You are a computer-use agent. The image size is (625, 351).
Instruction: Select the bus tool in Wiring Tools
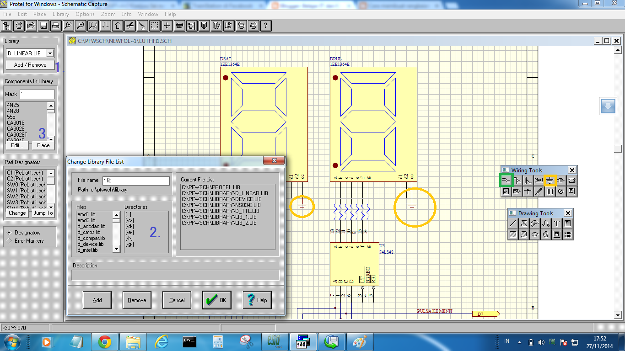[x=517, y=181]
